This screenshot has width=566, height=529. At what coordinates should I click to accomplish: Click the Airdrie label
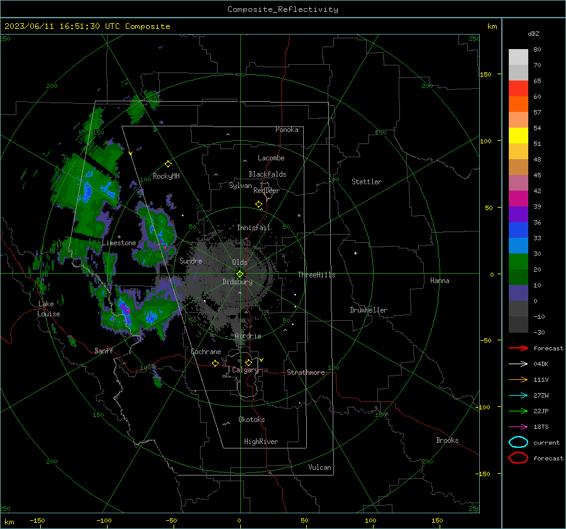coord(248,336)
